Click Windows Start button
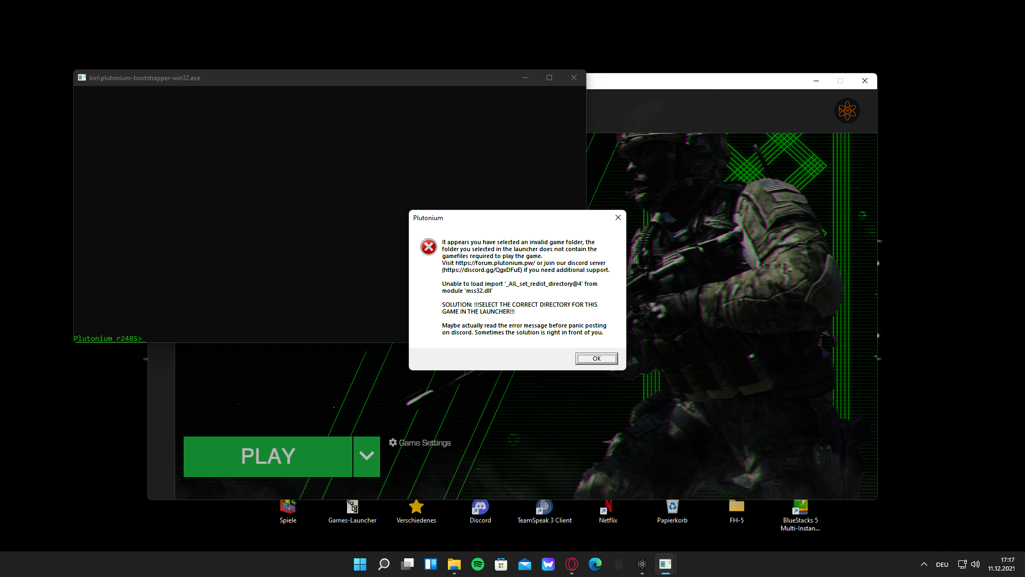Image resolution: width=1025 pixels, height=577 pixels. (x=360, y=564)
